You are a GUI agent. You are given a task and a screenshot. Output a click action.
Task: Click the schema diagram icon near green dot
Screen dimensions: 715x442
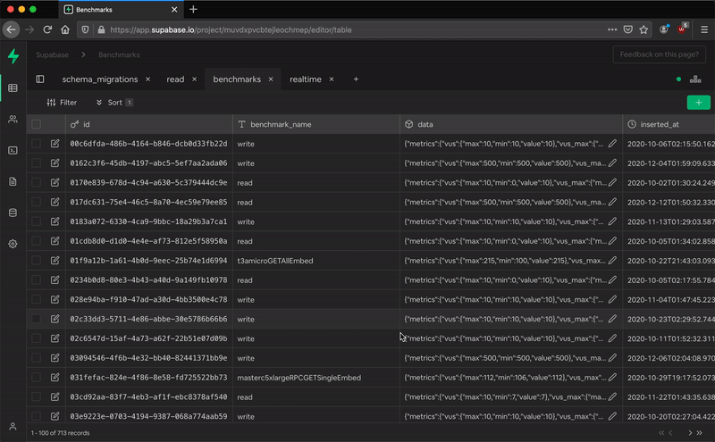[695, 79]
